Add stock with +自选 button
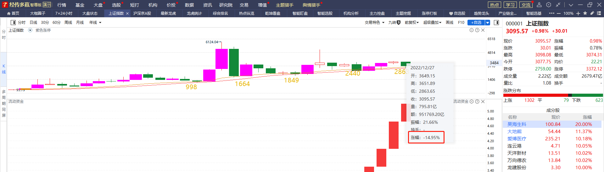604x172 pixels. point(476,23)
